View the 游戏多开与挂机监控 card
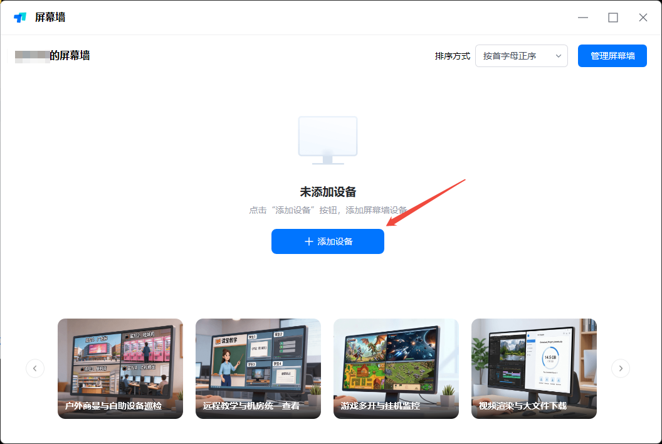Screen dimensions: 662x444 click(396, 368)
